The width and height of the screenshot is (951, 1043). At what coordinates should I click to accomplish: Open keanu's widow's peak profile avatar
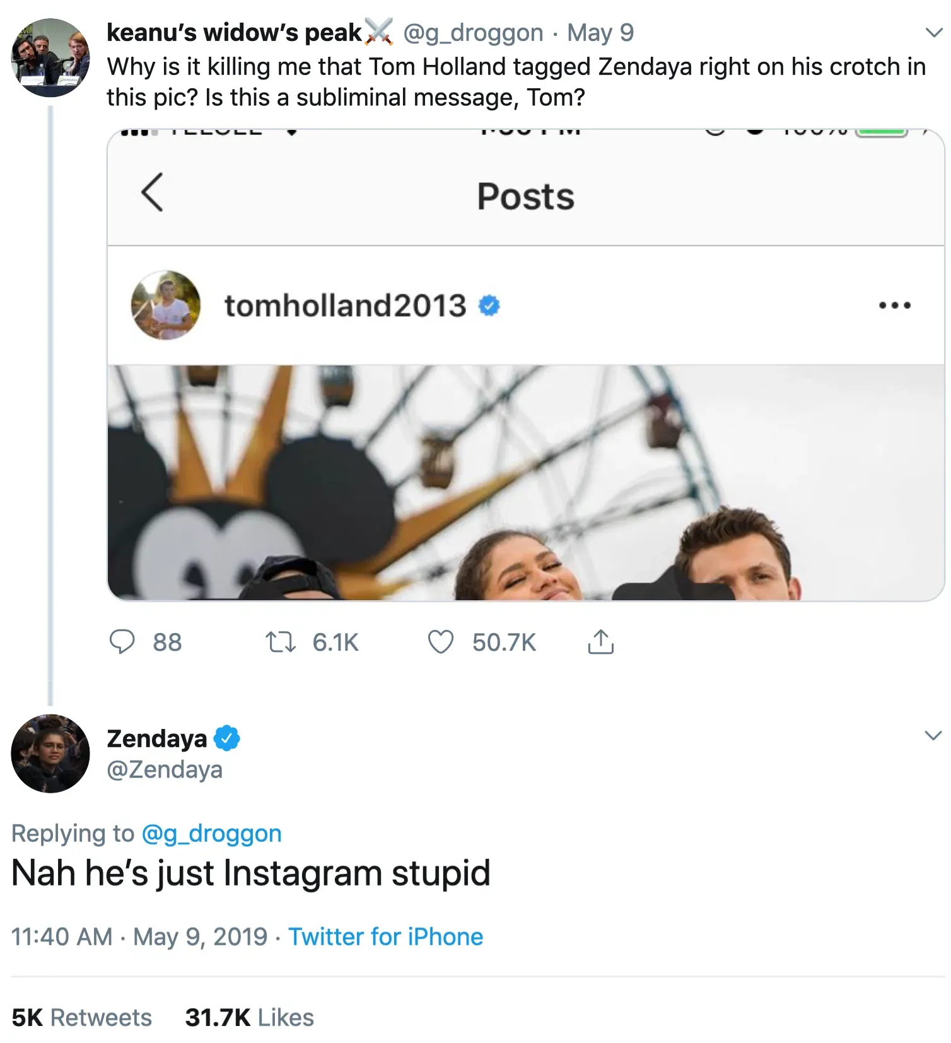[50, 57]
